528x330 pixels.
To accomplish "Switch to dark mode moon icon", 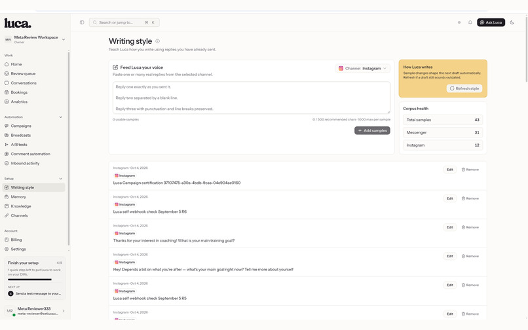I will point(512,22).
